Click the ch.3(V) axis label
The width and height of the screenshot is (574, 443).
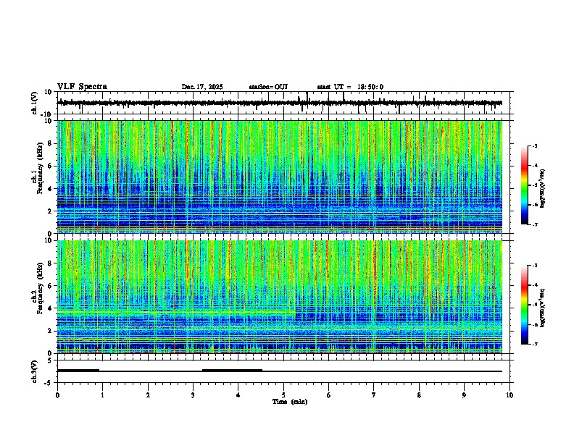pos(35,371)
